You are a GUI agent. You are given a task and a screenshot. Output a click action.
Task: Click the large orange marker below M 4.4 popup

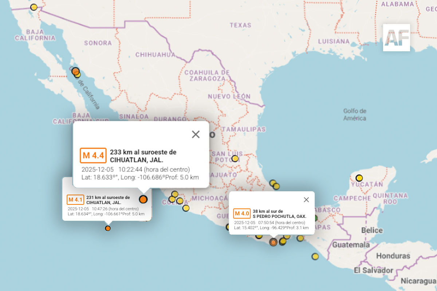143,199
